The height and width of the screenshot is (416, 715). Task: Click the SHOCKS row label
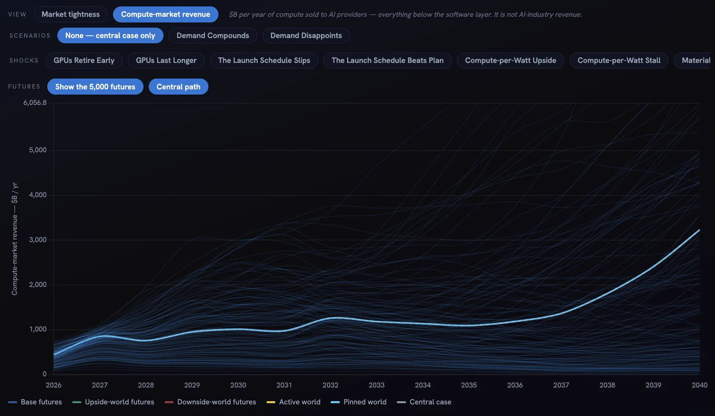pyautogui.click(x=24, y=61)
